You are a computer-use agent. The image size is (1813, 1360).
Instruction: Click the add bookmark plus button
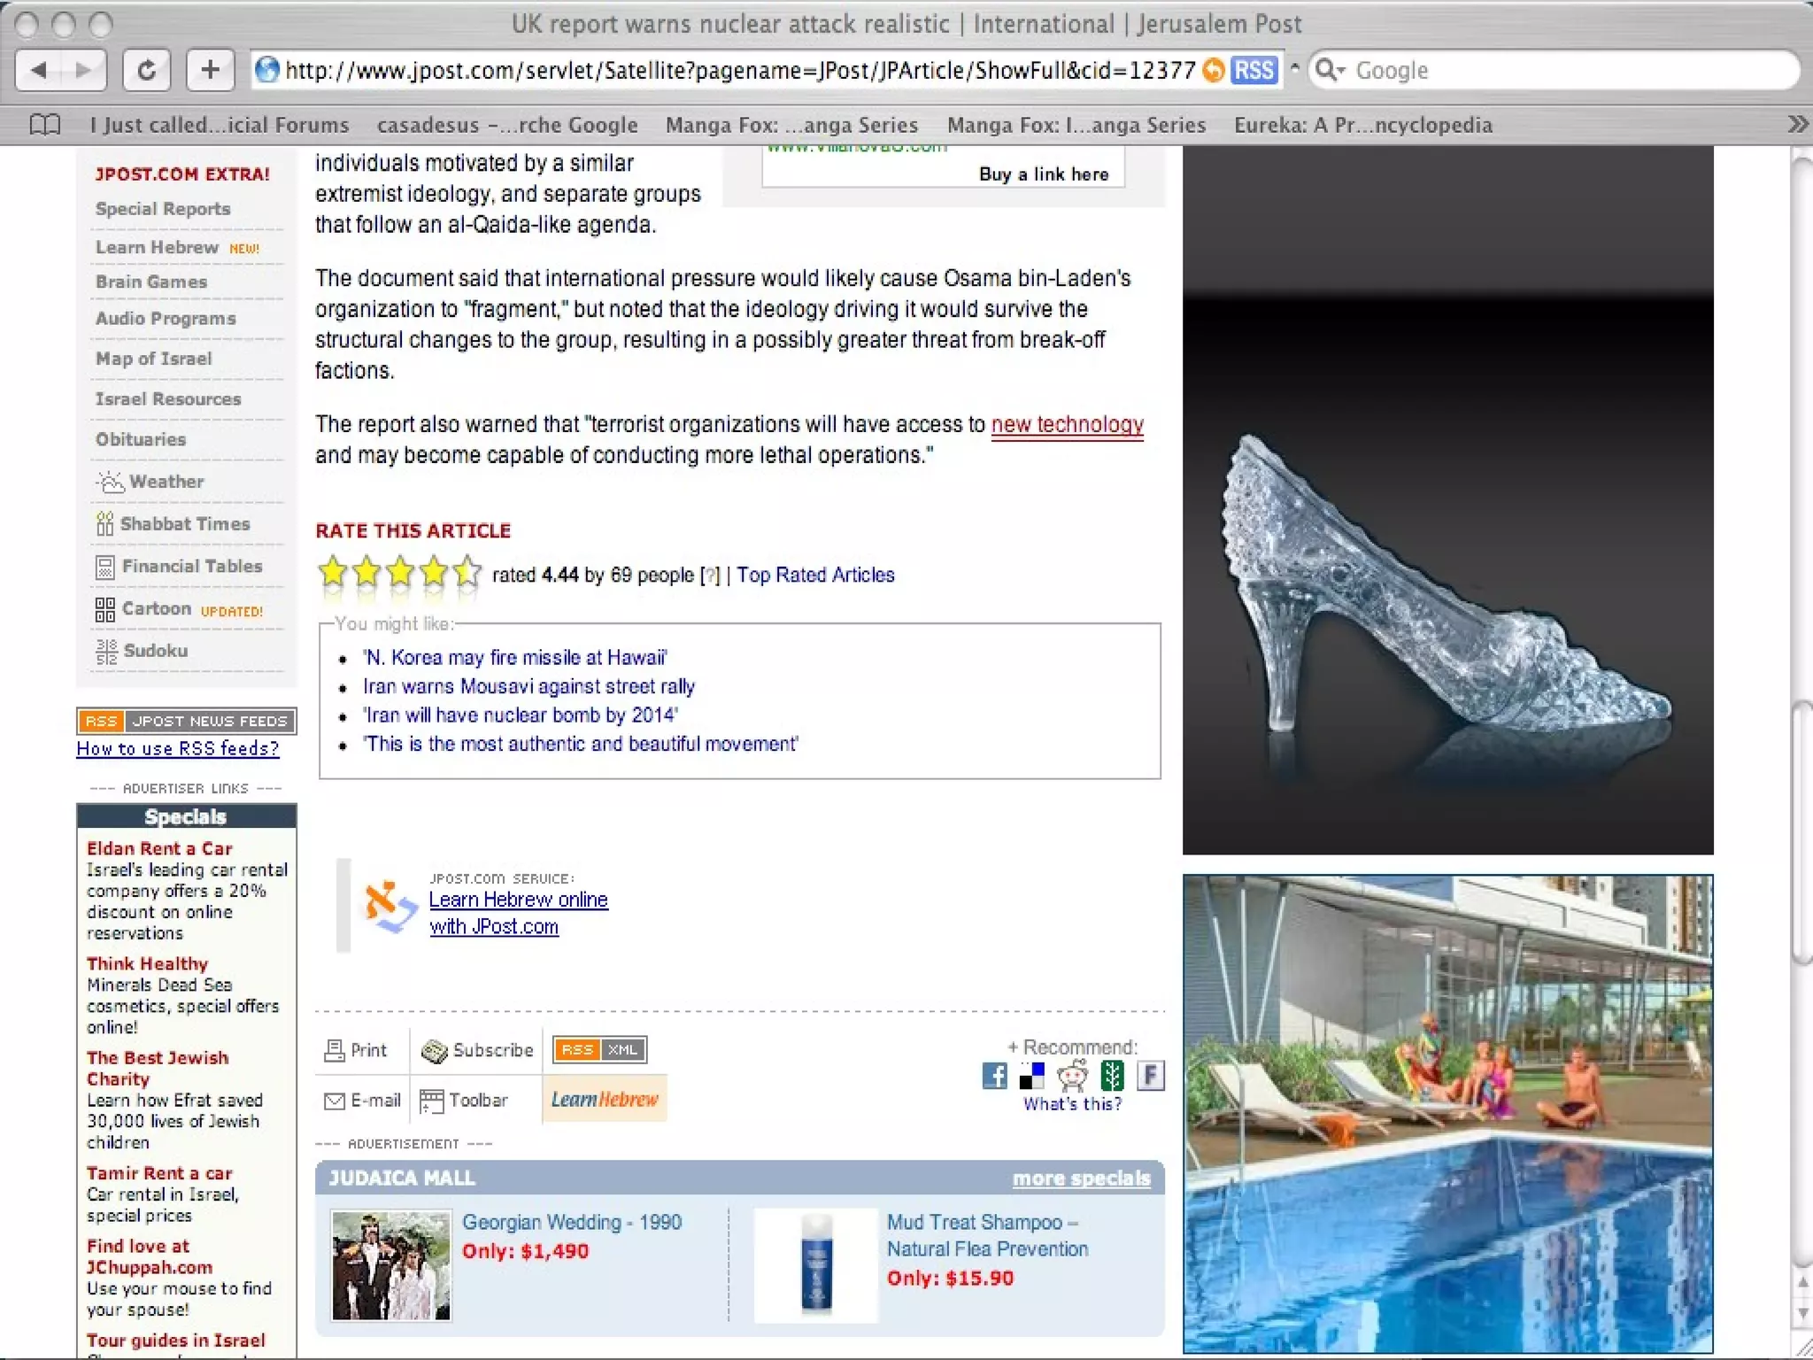210,70
